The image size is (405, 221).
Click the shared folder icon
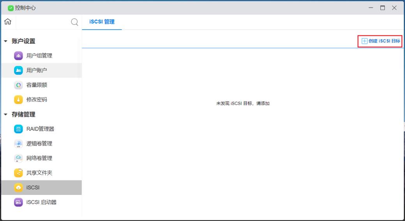[x=19, y=173]
